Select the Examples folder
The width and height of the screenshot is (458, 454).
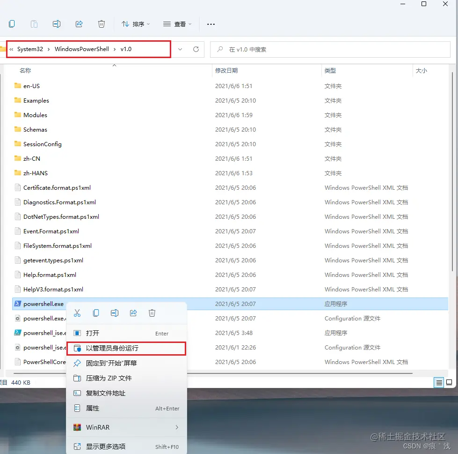pyautogui.click(x=36, y=101)
